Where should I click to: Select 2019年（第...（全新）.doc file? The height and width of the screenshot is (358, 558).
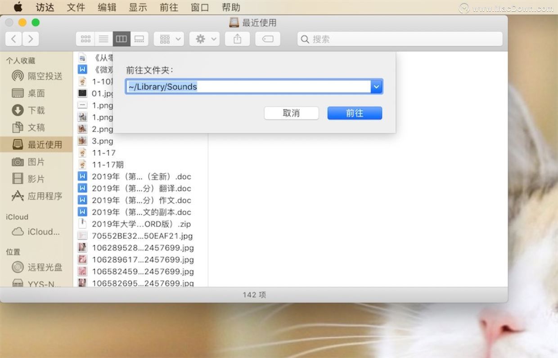pyautogui.click(x=141, y=176)
